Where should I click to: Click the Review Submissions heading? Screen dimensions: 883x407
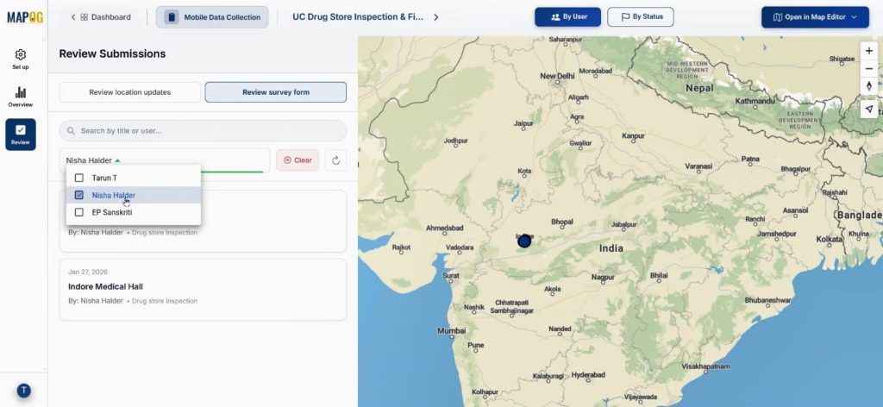tap(112, 54)
